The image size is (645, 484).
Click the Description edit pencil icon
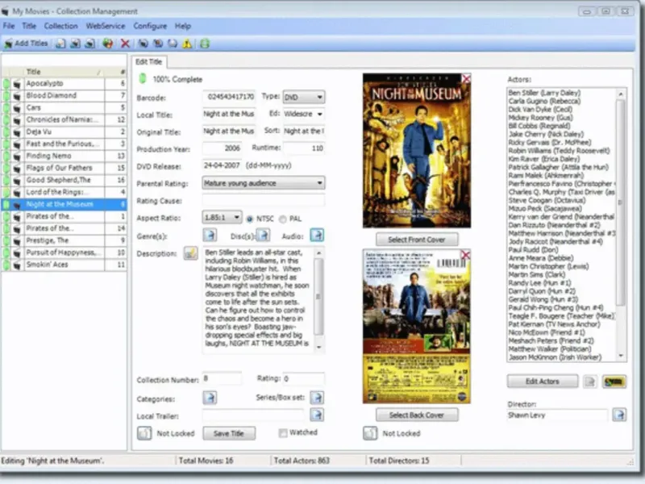[190, 253]
